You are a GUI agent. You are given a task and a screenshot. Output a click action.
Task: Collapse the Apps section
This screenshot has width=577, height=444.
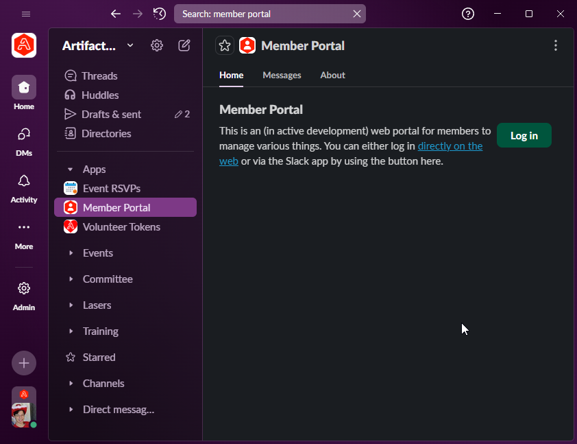click(71, 169)
